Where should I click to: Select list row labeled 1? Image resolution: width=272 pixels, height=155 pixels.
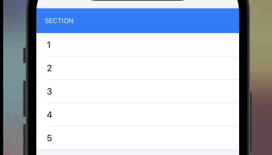click(138, 45)
